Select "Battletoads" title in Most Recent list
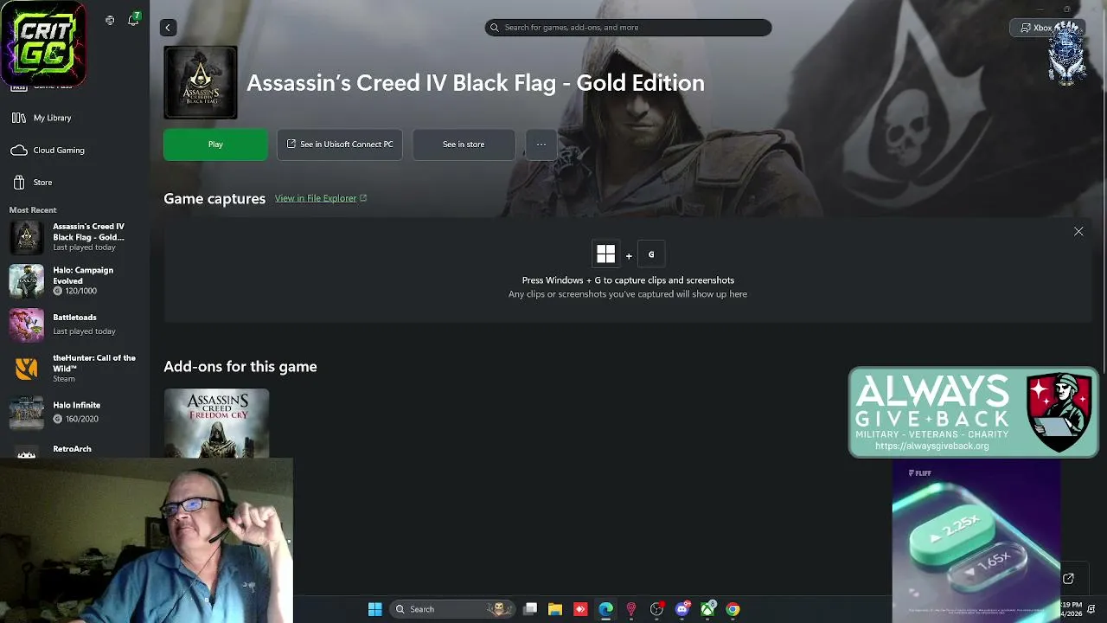 coord(74,318)
